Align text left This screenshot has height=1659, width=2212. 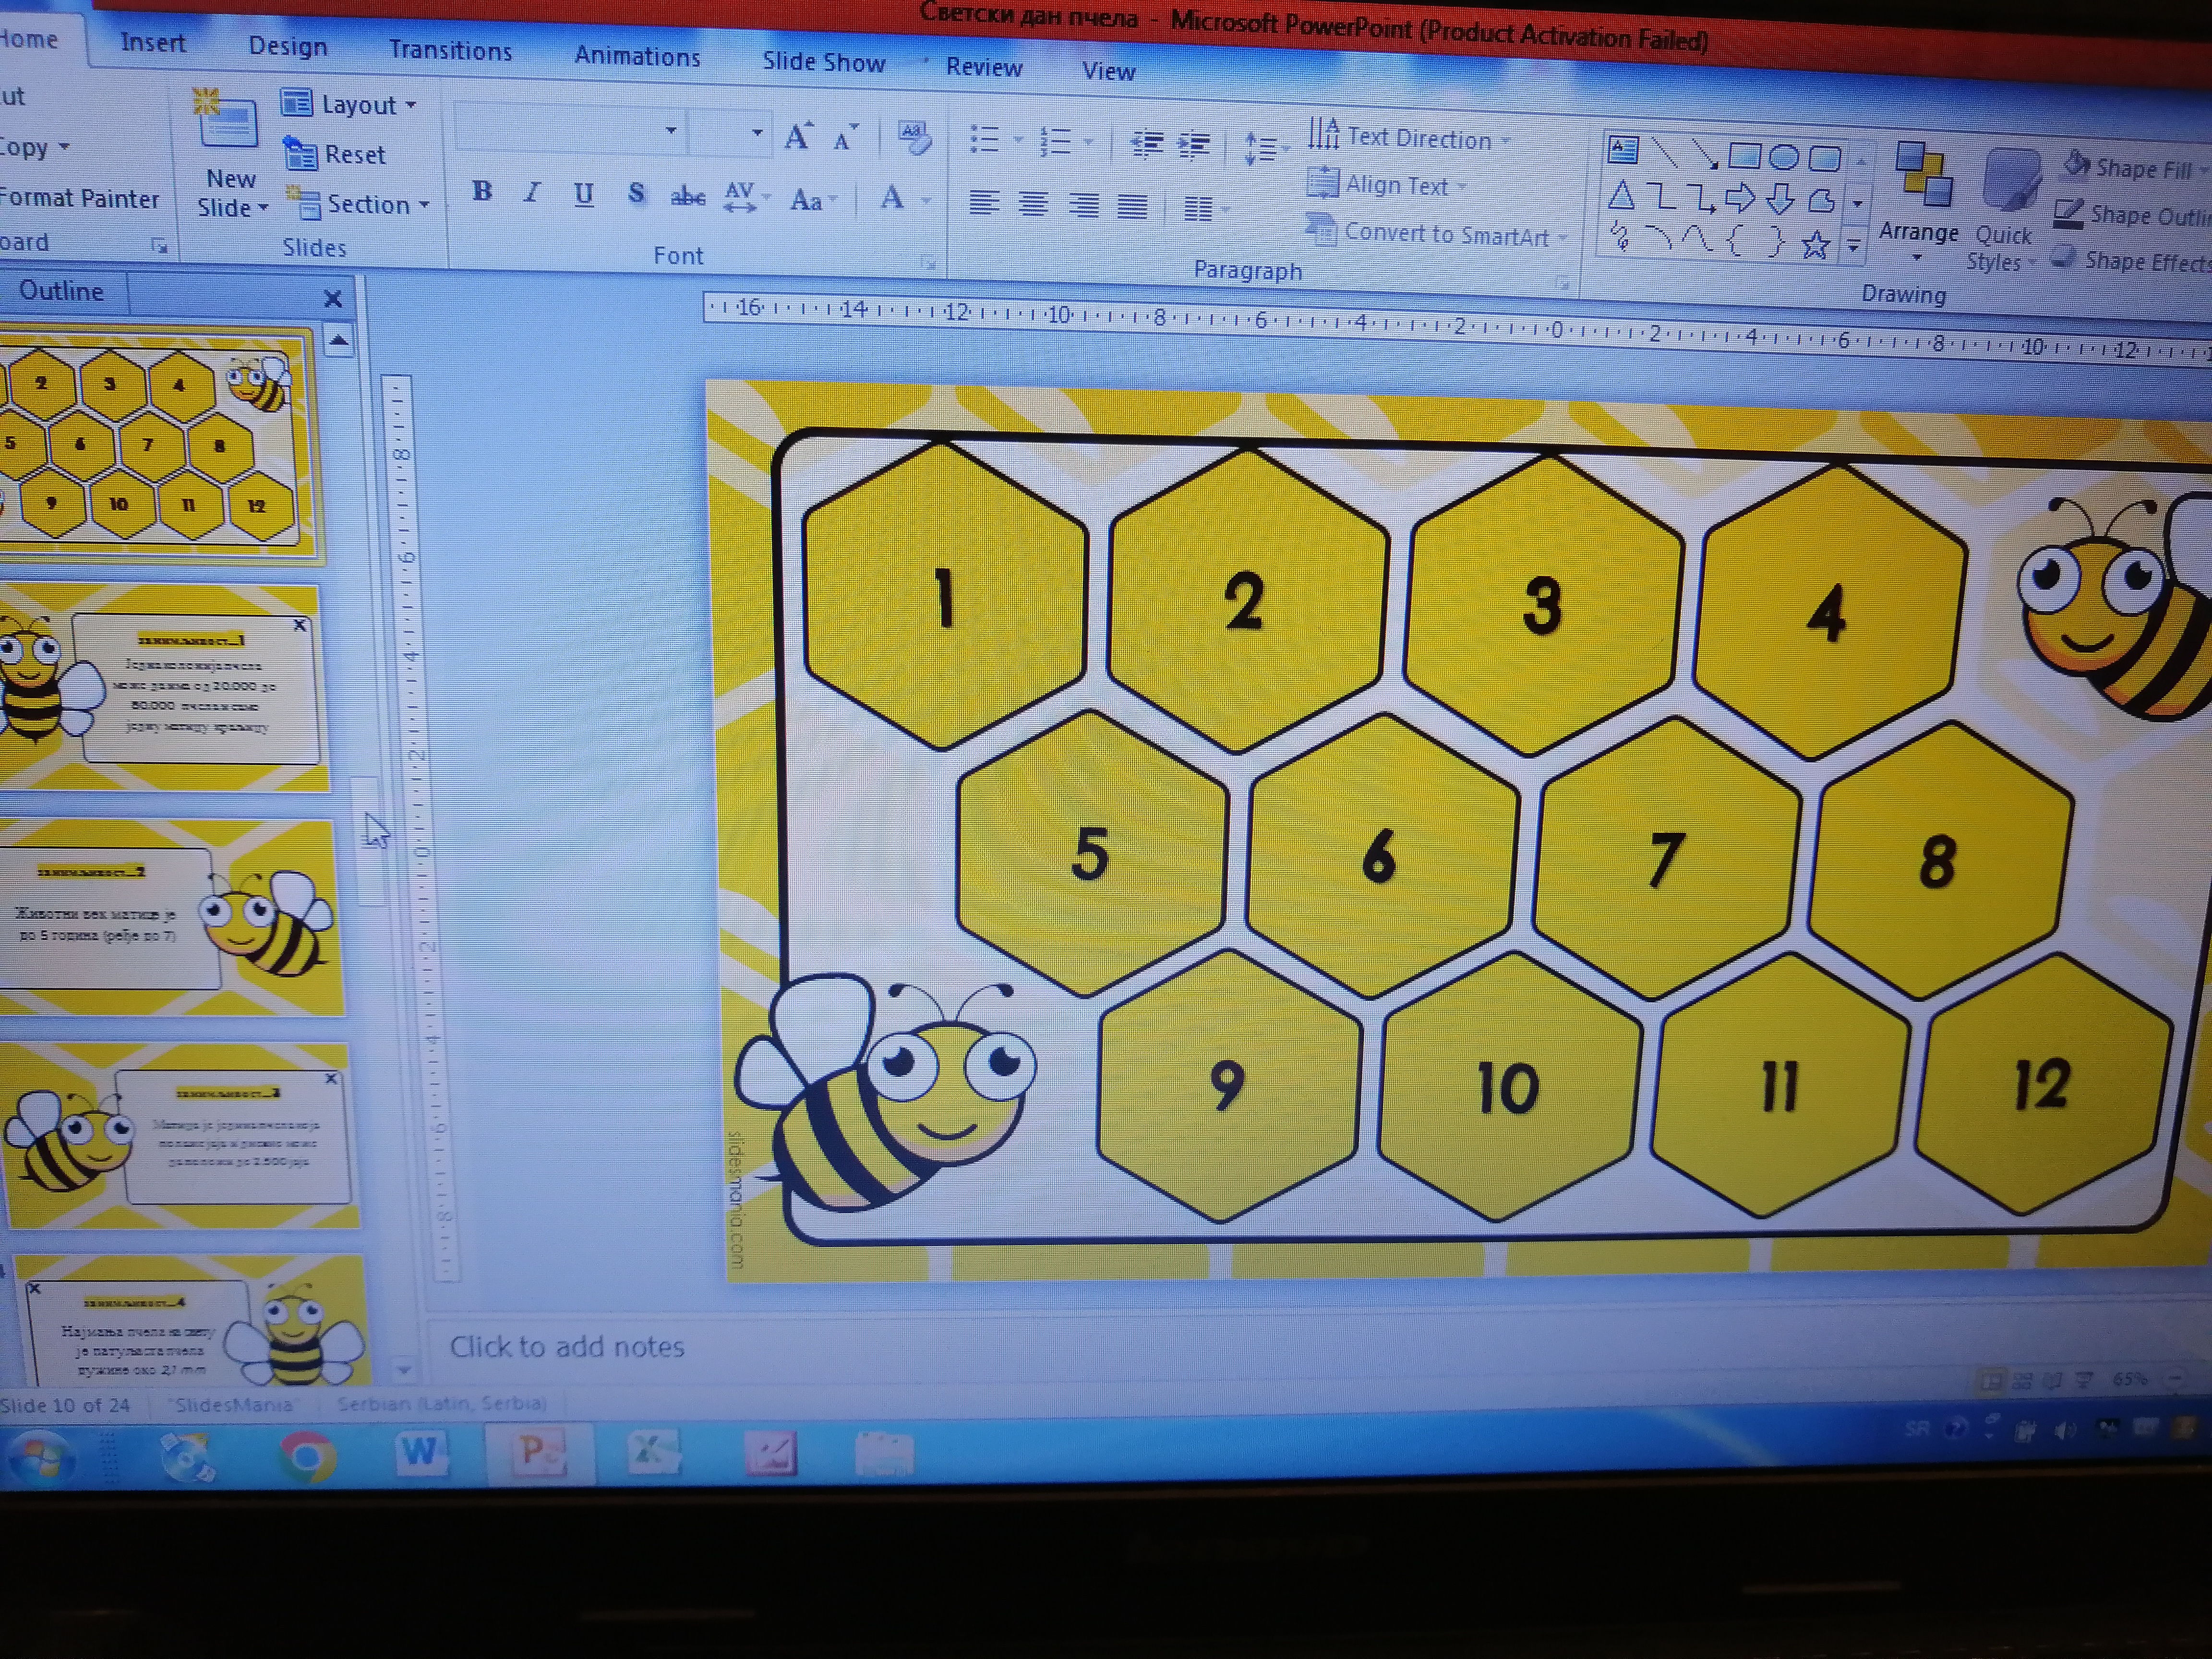pyautogui.click(x=984, y=204)
